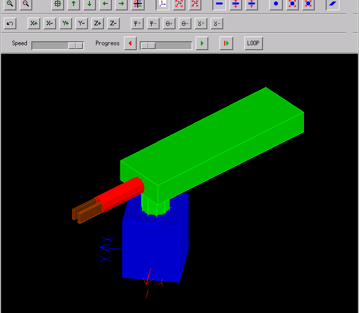359x313 pixels.
Task: Toggle the blue line display icon
Action: tap(219, 4)
